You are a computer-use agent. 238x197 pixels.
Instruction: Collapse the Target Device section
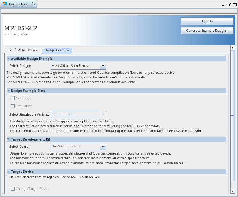coord(8,171)
